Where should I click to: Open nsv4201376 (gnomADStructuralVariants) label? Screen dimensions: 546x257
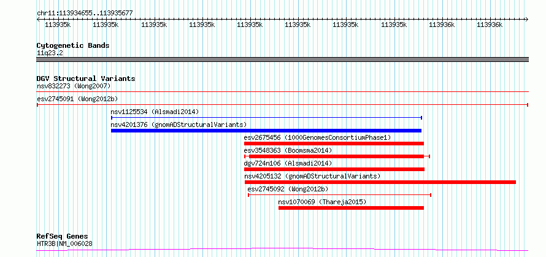[x=179, y=125]
